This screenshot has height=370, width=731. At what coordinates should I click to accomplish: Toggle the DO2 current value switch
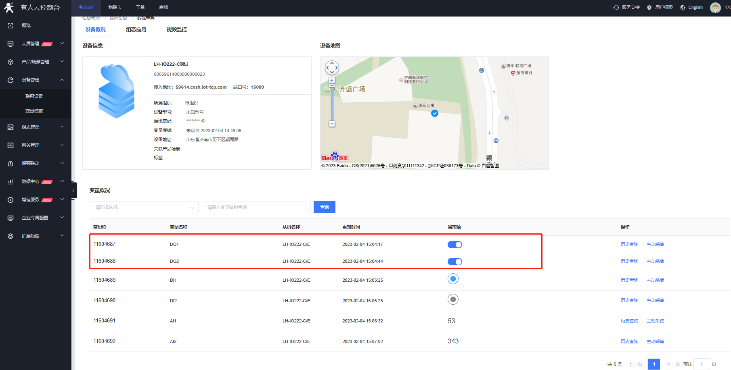455,262
